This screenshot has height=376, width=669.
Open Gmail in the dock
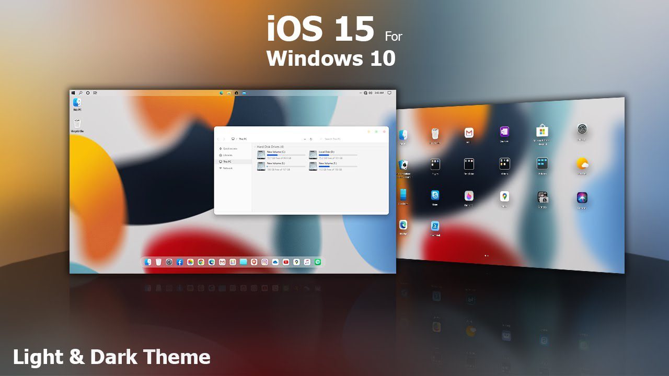click(222, 262)
